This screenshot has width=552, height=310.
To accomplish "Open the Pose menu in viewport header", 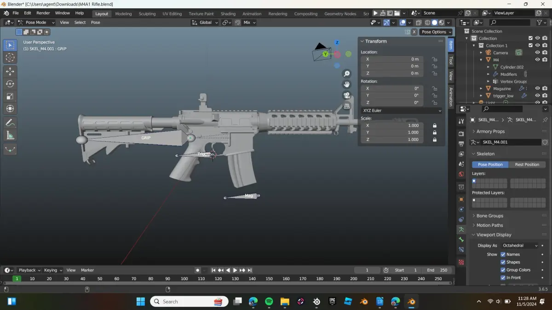I will [x=96, y=23].
